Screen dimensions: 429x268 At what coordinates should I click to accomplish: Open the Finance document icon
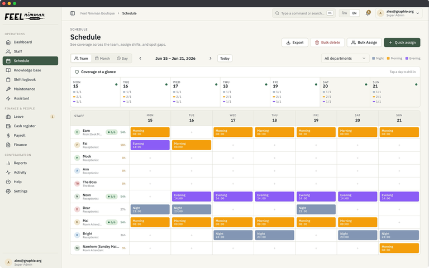8,145
